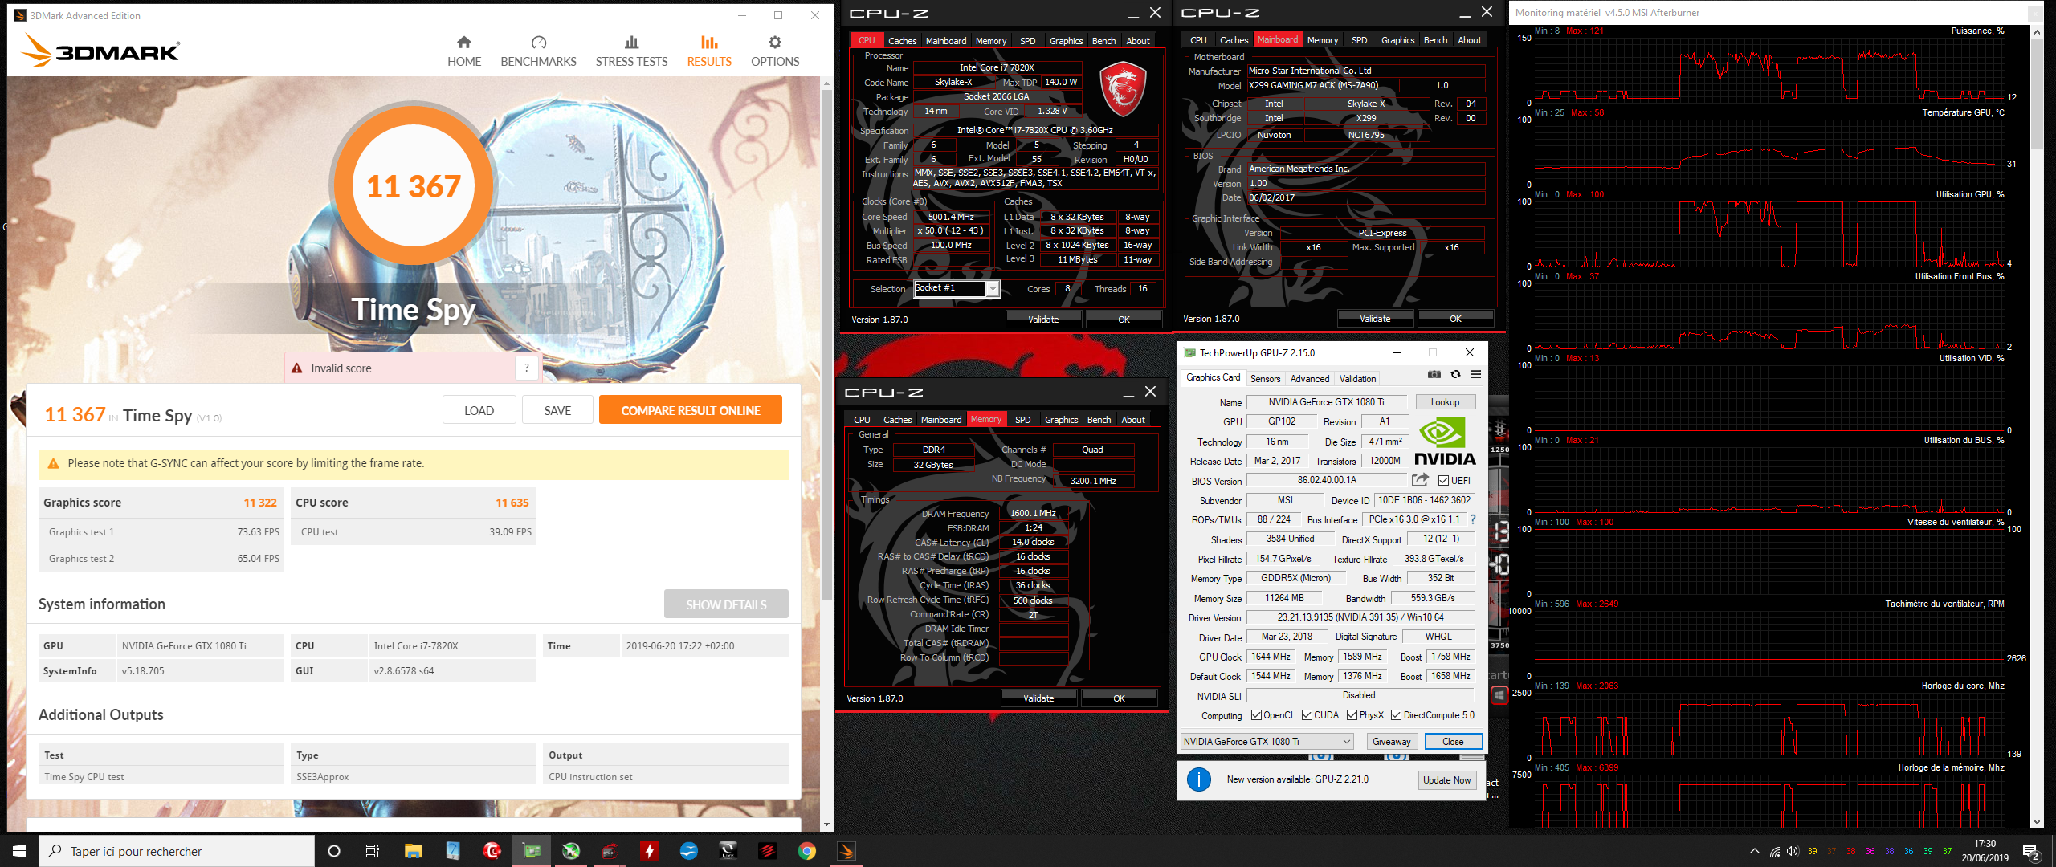
Task: Open the GPU-Z hamburger menu
Action: (1475, 375)
